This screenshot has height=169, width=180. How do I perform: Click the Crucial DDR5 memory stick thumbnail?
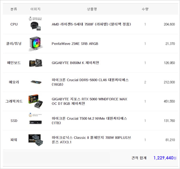coord(35,82)
